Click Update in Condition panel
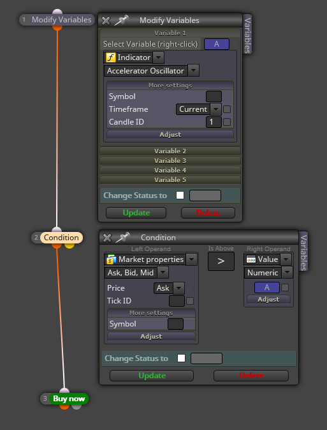The height and width of the screenshot is (430, 327). pyautogui.click(x=152, y=376)
